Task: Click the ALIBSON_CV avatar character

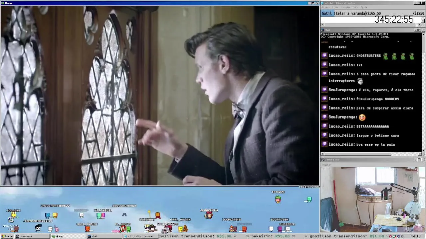Action: [209, 215]
